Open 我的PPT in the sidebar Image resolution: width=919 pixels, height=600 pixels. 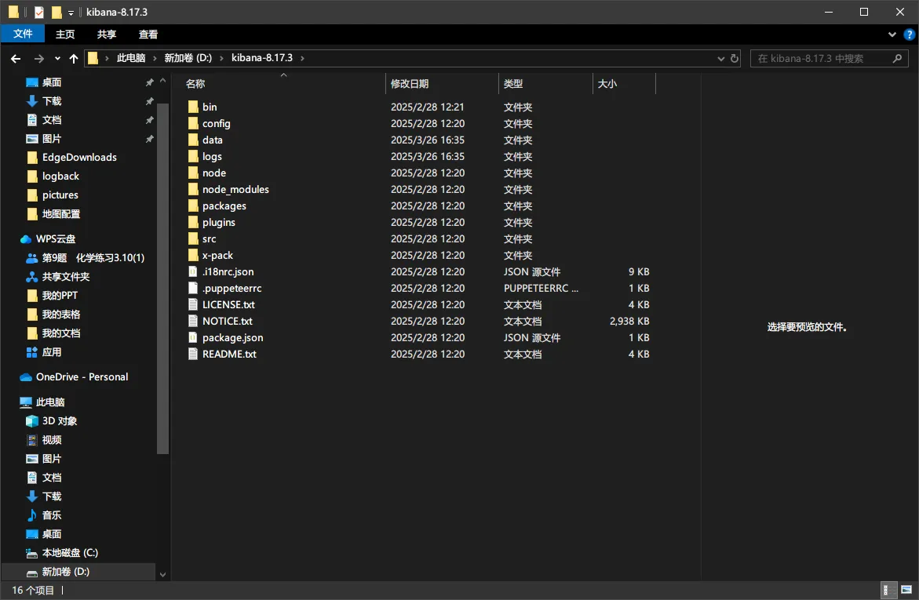(x=59, y=296)
